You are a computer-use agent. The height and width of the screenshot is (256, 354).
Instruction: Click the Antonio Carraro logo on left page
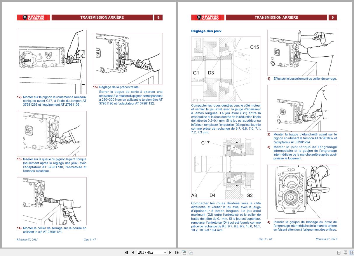point(33,18)
